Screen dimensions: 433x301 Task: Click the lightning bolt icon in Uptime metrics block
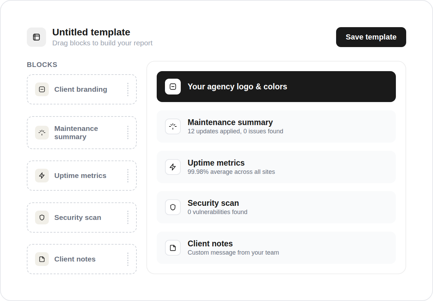42,176
